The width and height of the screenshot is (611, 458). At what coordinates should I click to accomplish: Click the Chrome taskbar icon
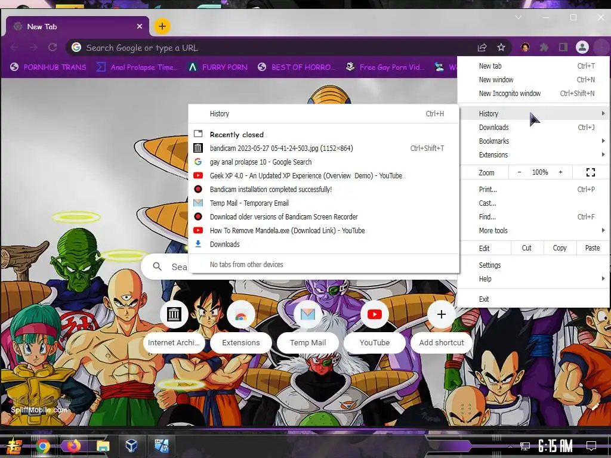43,446
